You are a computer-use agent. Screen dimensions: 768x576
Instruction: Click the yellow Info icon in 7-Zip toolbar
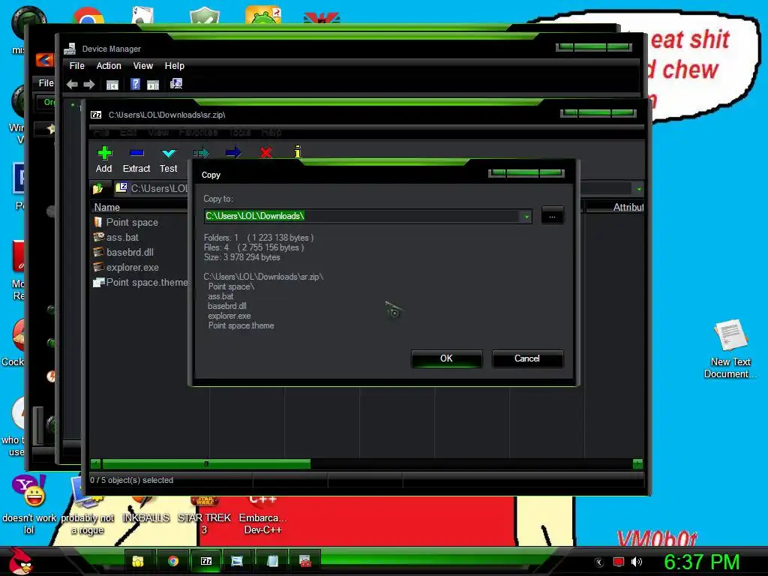297,151
